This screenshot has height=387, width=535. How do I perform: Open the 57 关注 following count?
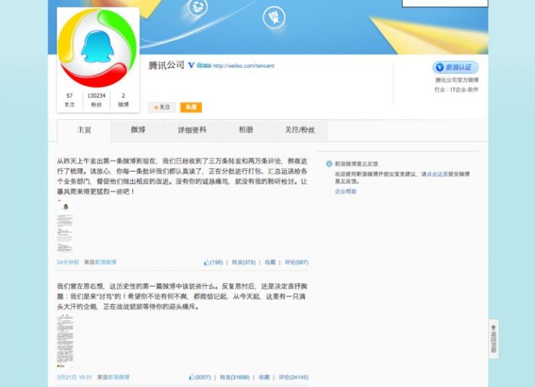[x=70, y=100]
